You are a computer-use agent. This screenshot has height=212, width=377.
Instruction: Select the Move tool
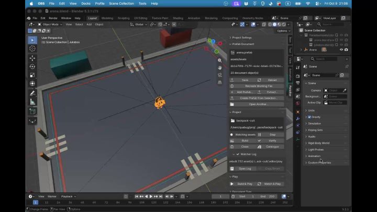coord(32,58)
